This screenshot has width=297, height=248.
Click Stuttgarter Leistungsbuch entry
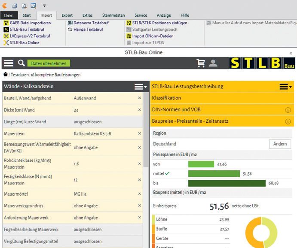(152, 30)
